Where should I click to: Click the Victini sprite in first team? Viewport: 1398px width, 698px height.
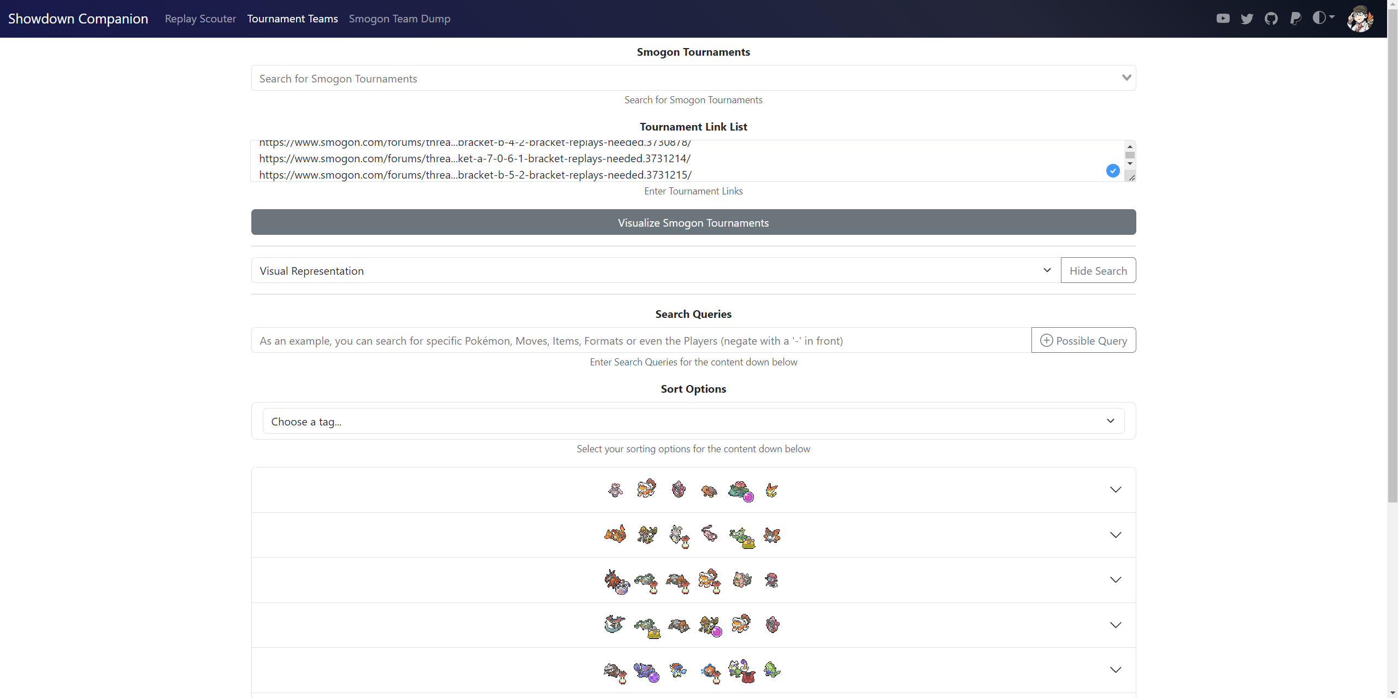pyautogui.click(x=771, y=490)
